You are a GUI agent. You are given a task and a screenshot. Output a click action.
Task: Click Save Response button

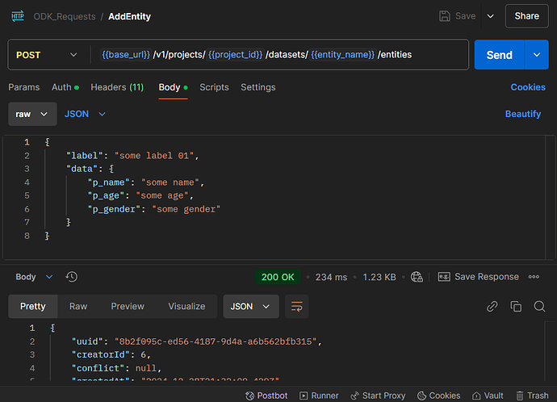[479, 277]
